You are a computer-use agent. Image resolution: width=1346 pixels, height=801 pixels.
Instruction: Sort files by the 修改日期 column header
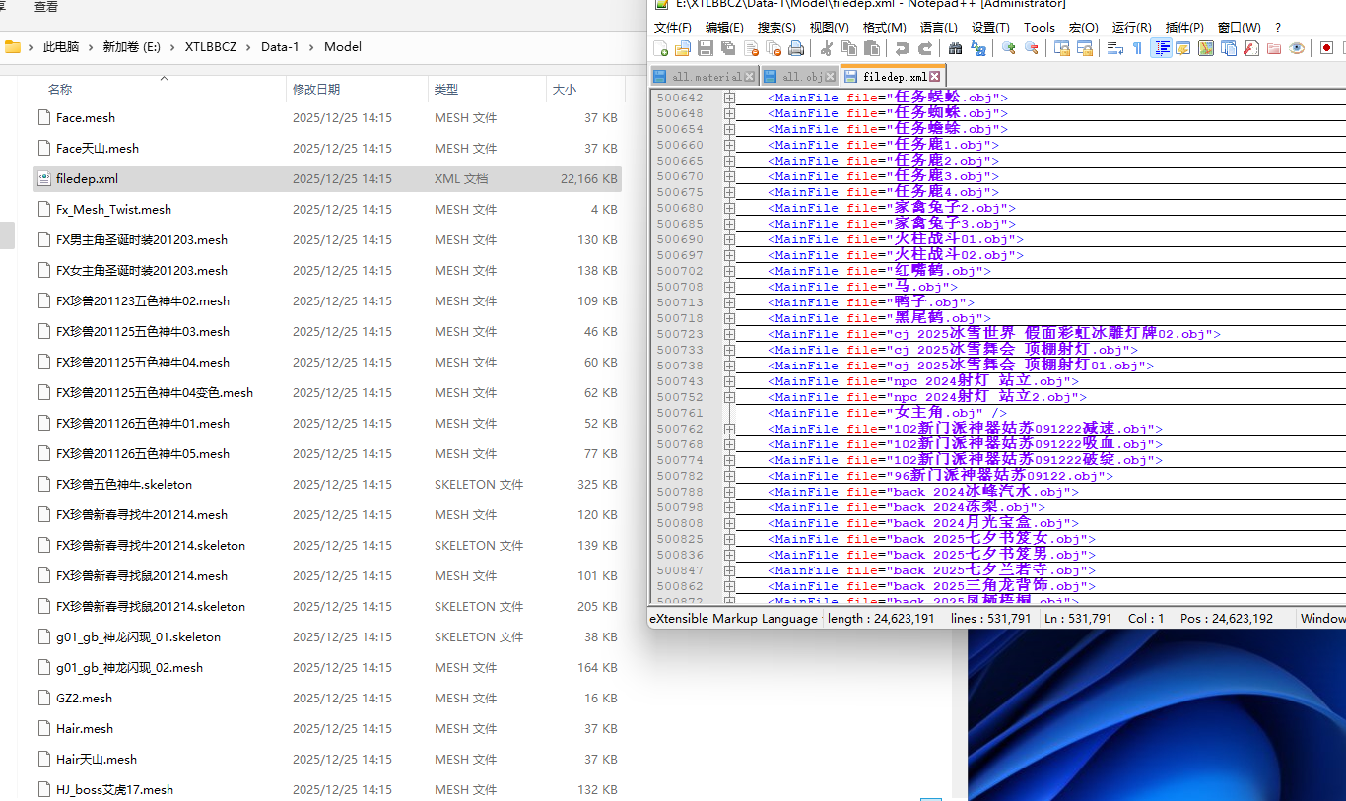316,89
